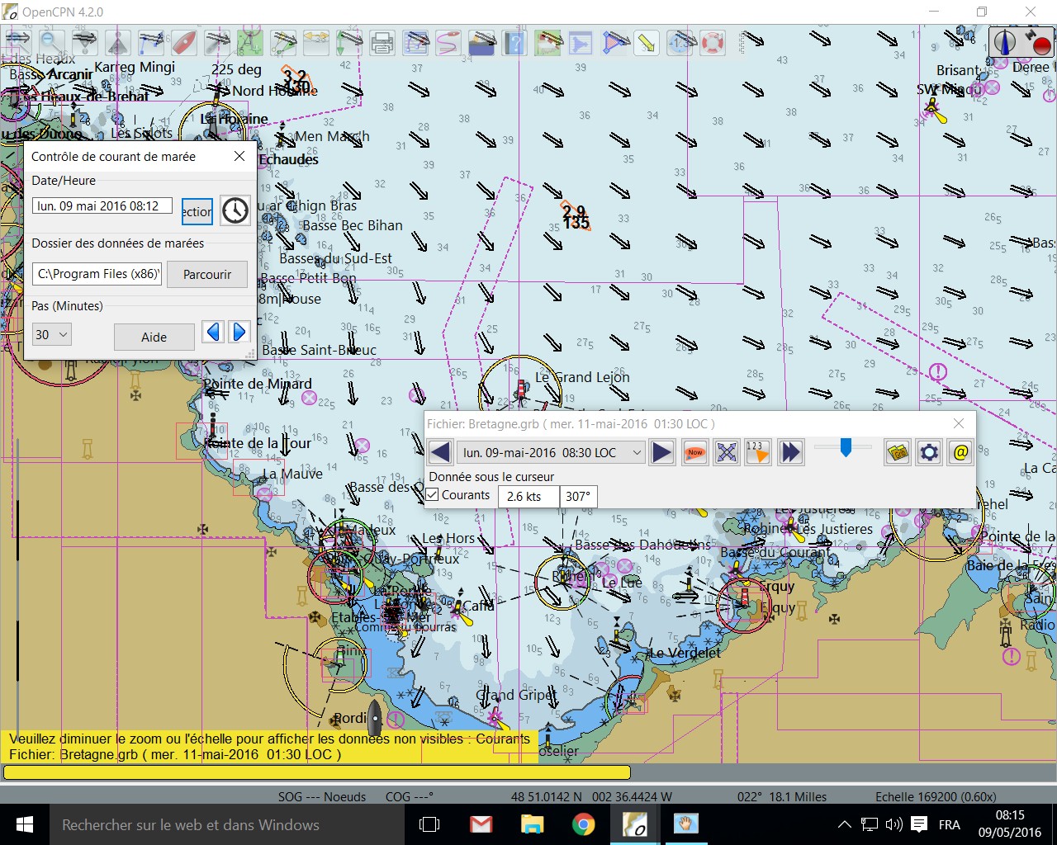Open File Explorer from the taskbar
Image resolution: width=1057 pixels, height=845 pixels.
tap(532, 824)
